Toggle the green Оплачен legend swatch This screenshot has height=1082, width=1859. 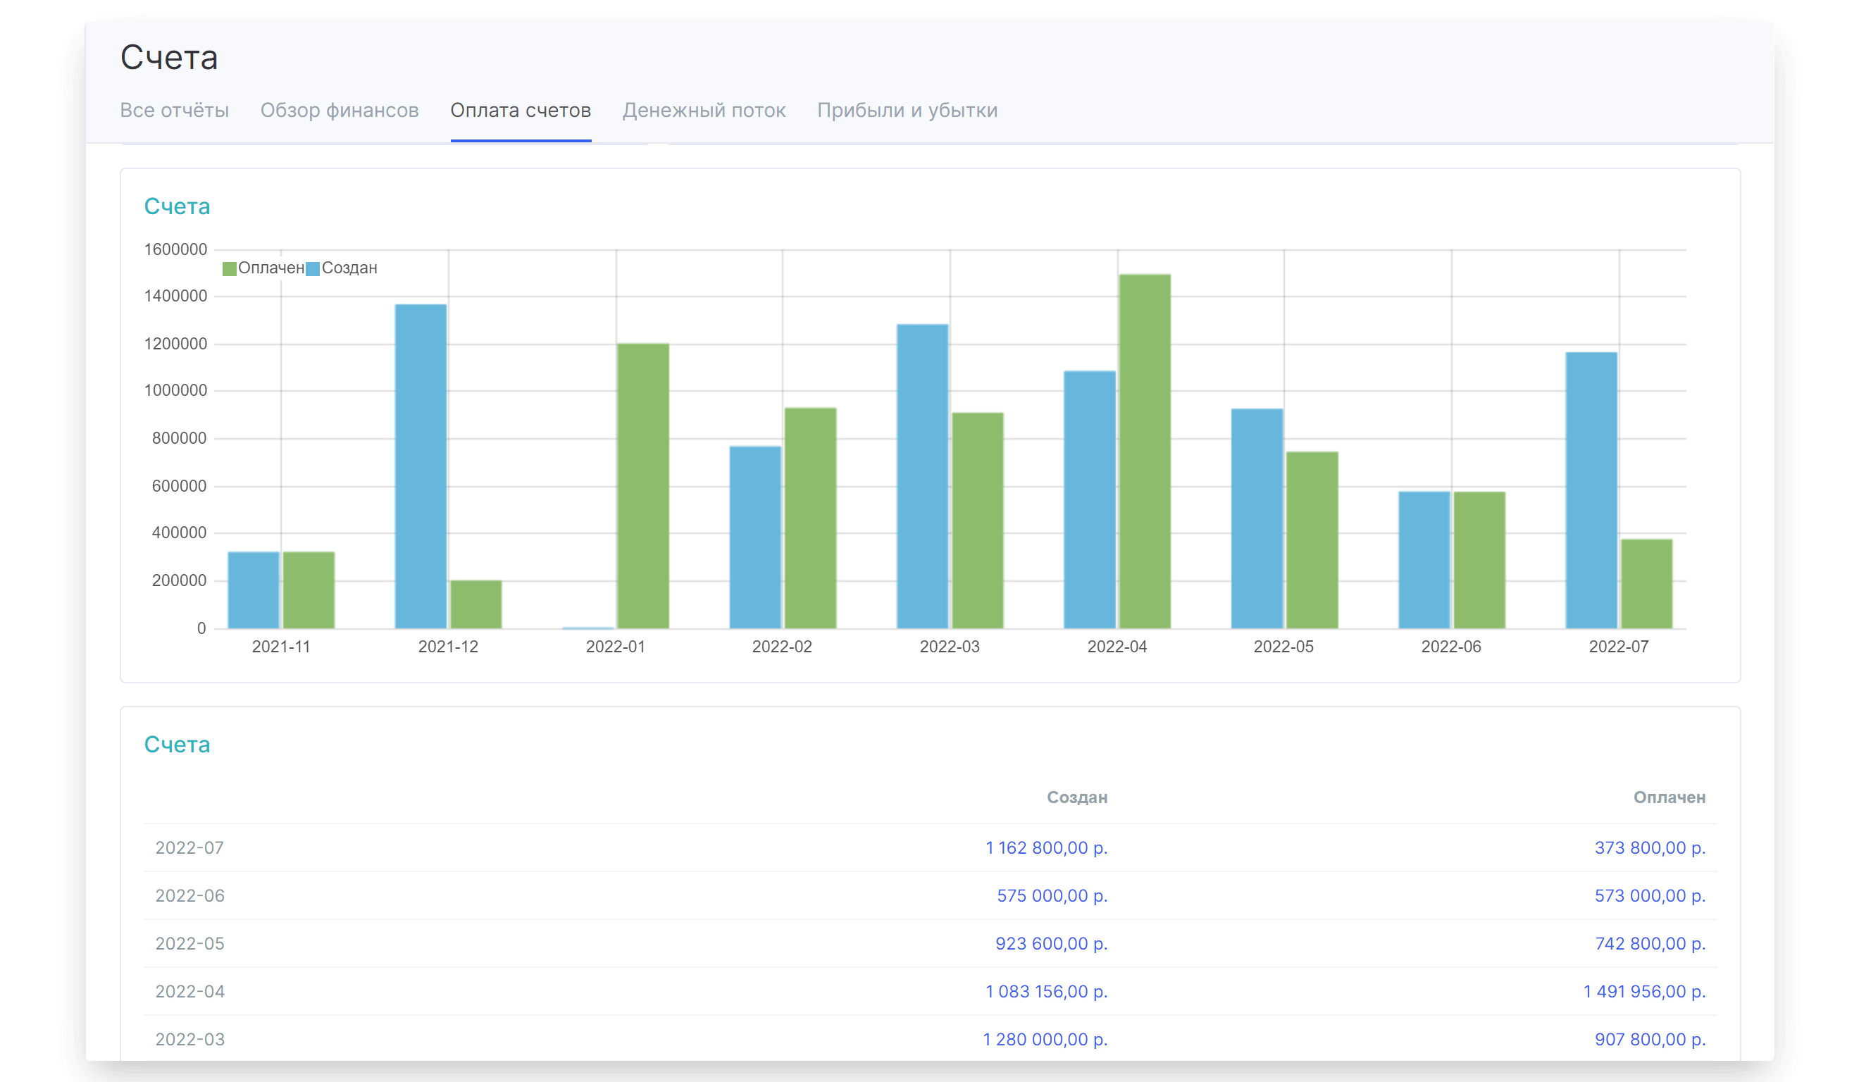tap(230, 268)
